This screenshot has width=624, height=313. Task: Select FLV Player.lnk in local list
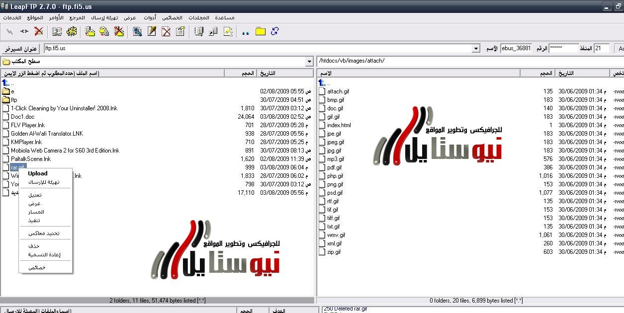[x=28, y=125]
